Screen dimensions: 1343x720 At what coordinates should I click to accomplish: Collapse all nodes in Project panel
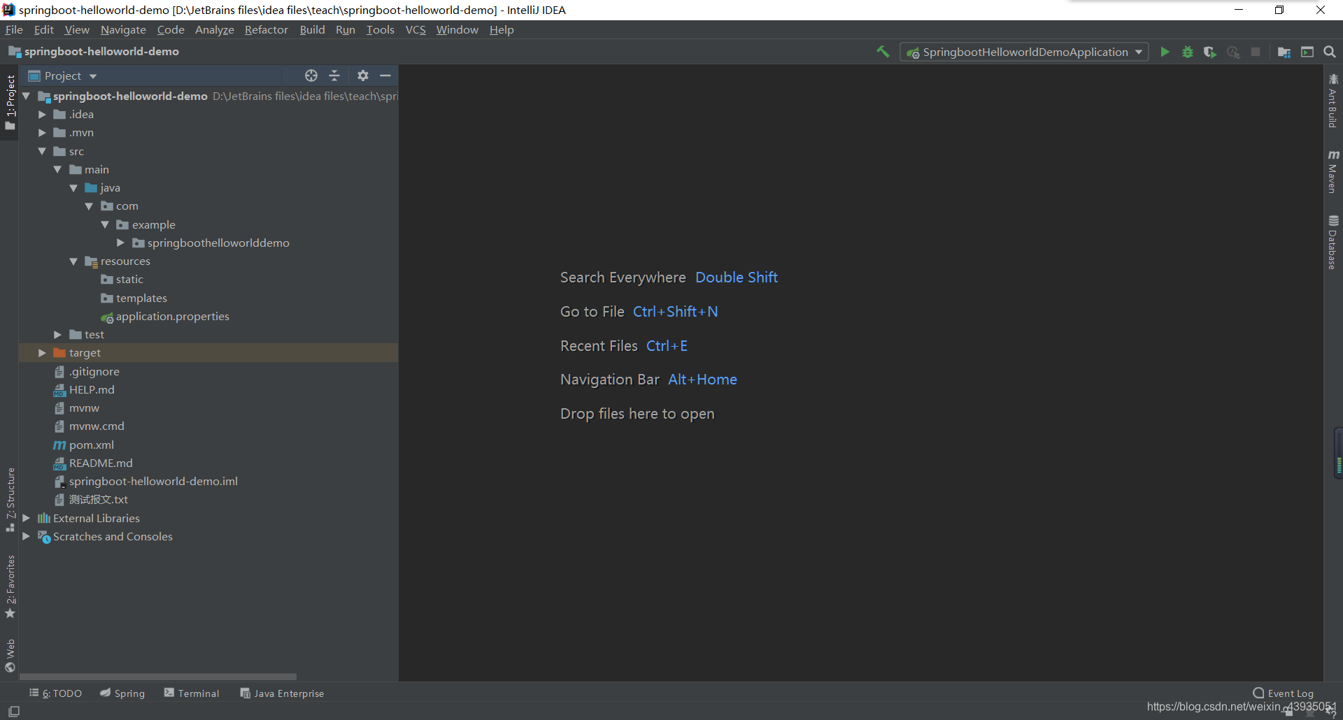(x=334, y=75)
